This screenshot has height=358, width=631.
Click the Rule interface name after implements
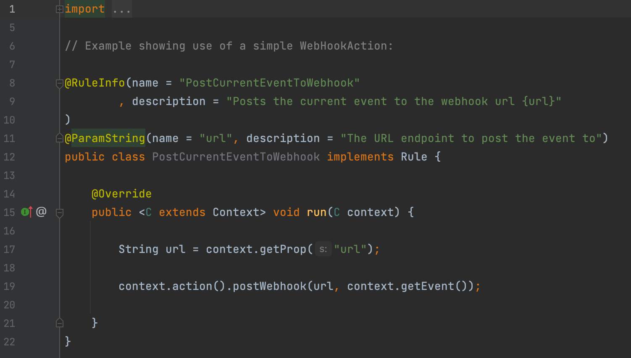tap(414, 157)
